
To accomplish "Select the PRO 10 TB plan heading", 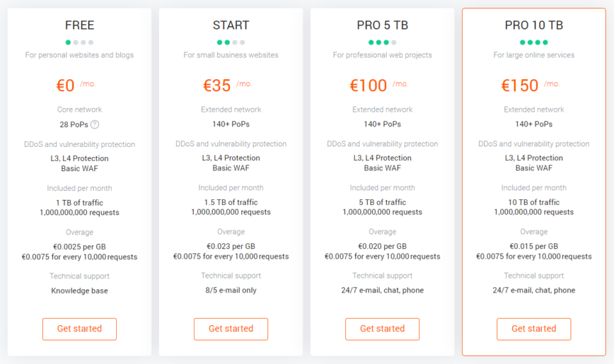I will click(x=533, y=25).
